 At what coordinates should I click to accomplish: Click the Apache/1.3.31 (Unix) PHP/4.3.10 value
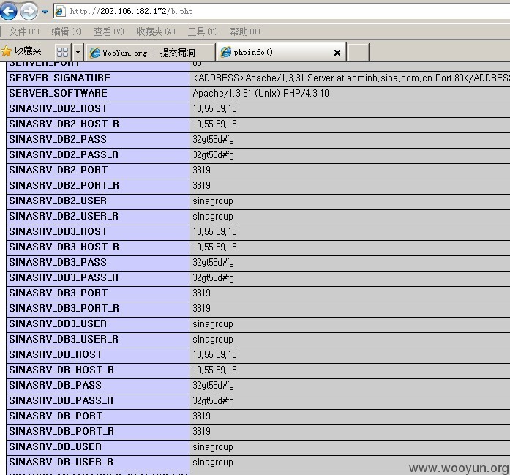point(261,94)
